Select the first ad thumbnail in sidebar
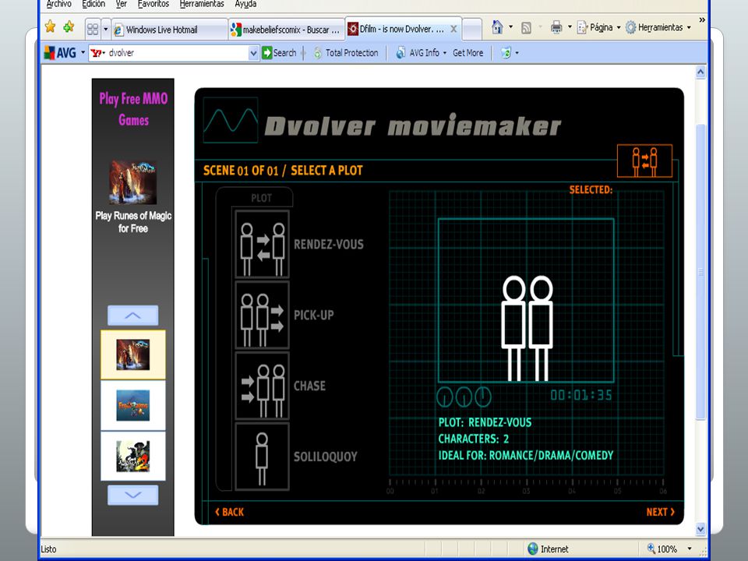748x561 pixels. click(x=133, y=355)
